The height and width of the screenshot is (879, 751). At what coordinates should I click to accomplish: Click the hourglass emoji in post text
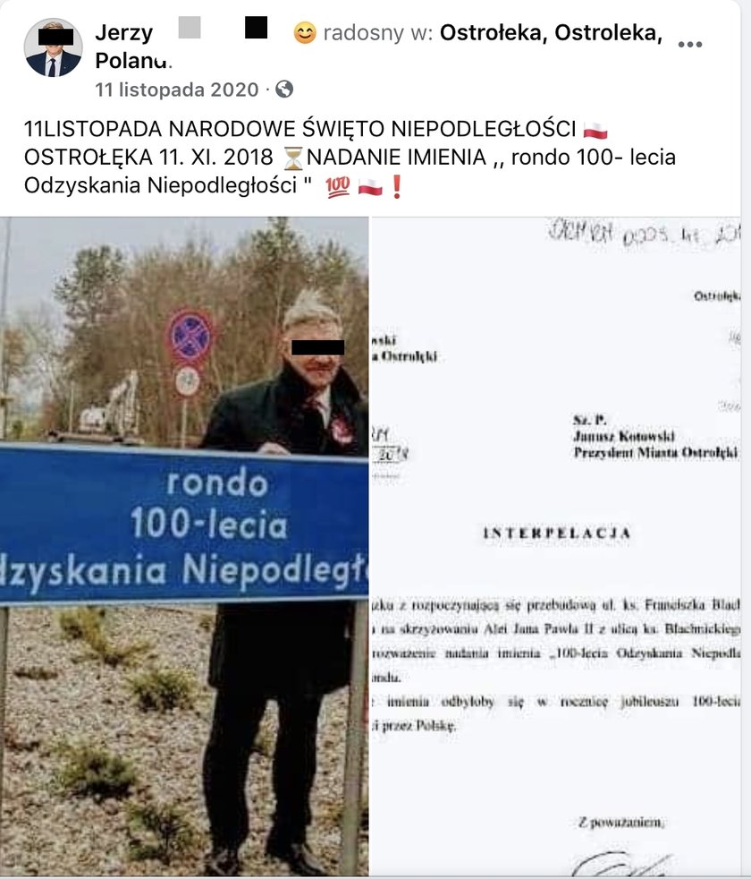click(291, 158)
